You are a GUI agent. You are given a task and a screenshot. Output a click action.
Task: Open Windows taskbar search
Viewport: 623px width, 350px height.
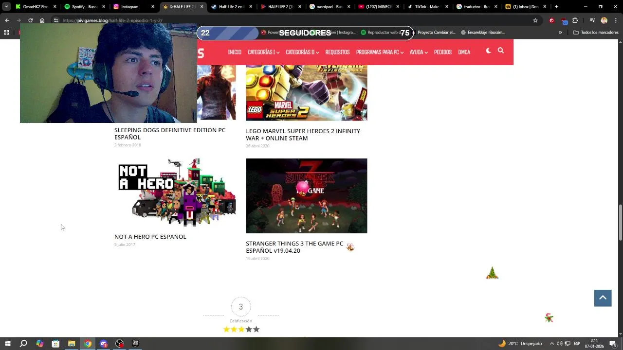[x=23, y=344]
